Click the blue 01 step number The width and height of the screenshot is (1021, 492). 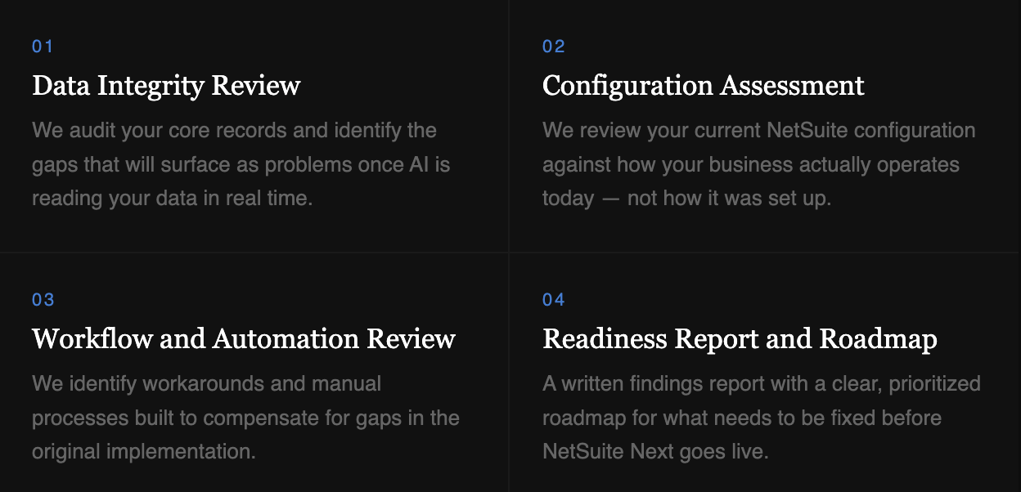(x=43, y=47)
